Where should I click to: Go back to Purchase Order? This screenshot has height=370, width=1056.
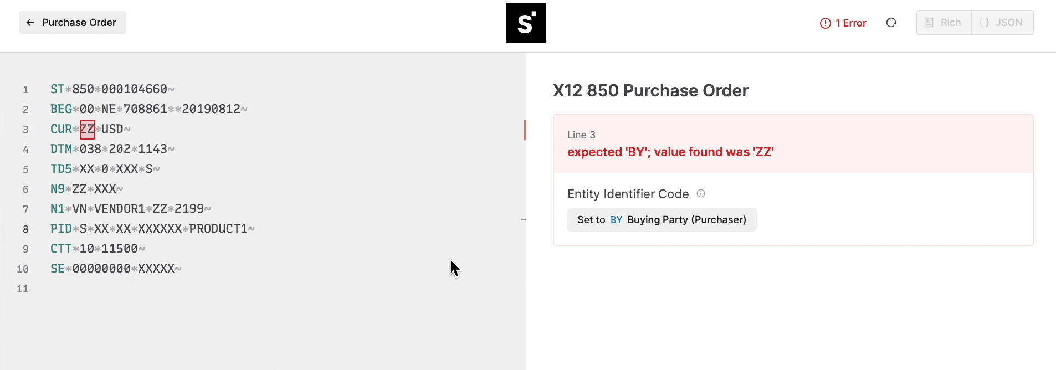tap(73, 23)
